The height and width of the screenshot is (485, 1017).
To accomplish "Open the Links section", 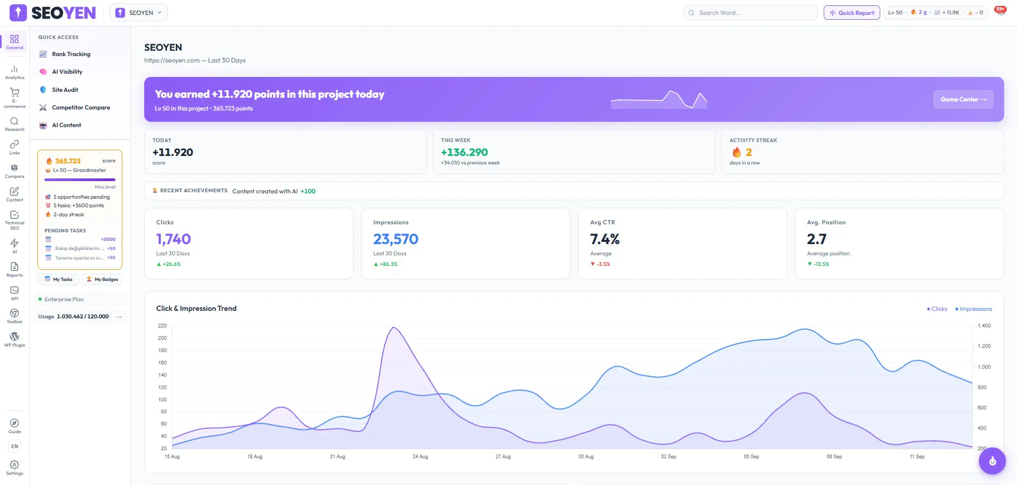I will pos(14,147).
